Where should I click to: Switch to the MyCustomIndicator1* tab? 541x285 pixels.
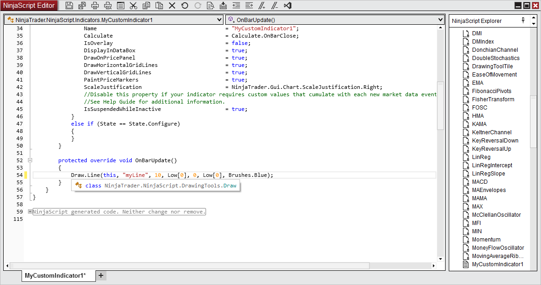coord(55,275)
